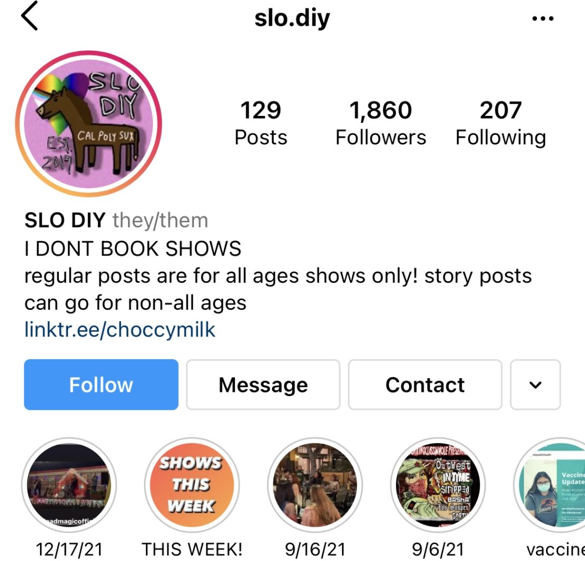Open the three-dot options menu
This screenshot has width=585, height=561.
point(543,18)
